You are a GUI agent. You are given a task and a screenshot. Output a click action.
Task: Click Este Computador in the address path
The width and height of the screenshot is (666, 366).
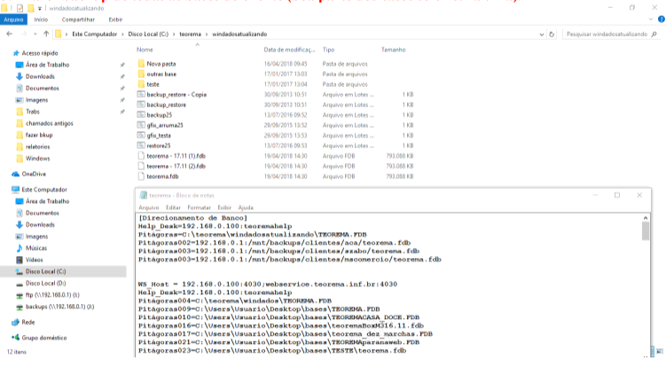94,34
